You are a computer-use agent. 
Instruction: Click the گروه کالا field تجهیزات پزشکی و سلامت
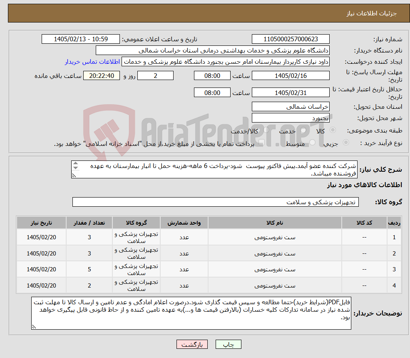coord(216,202)
